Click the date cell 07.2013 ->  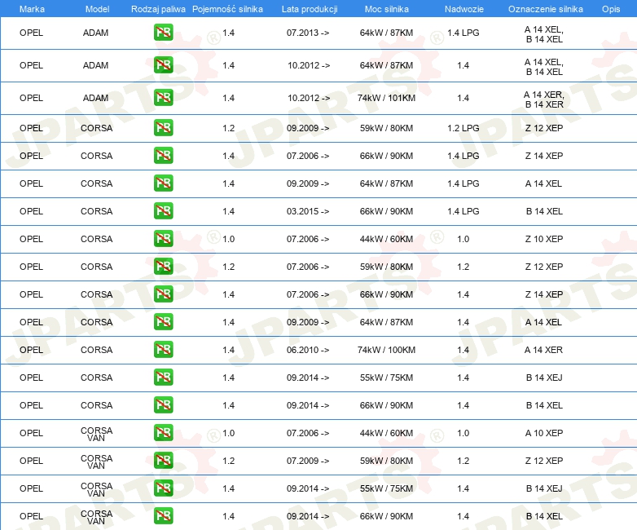click(x=308, y=33)
